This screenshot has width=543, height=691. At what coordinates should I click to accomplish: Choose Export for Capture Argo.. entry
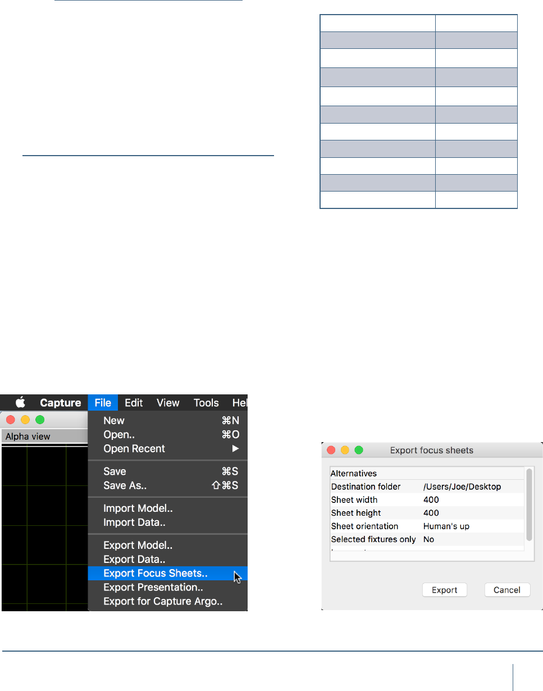click(168, 601)
